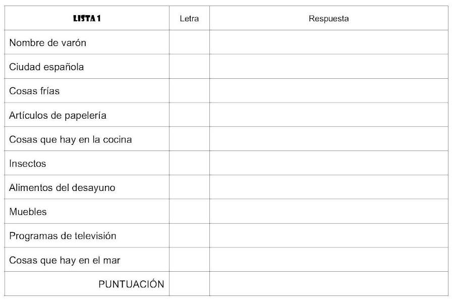The width and height of the screenshot is (454, 300).
Task: Click the Respuesta cell for Muebles
Action: click(328, 211)
